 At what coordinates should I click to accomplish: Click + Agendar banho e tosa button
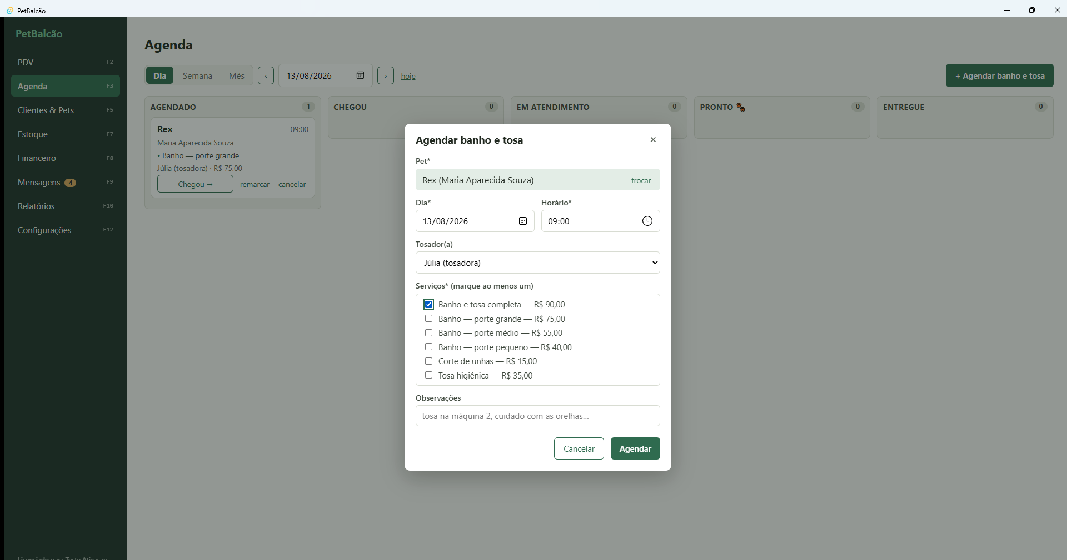coord(1000,75)
